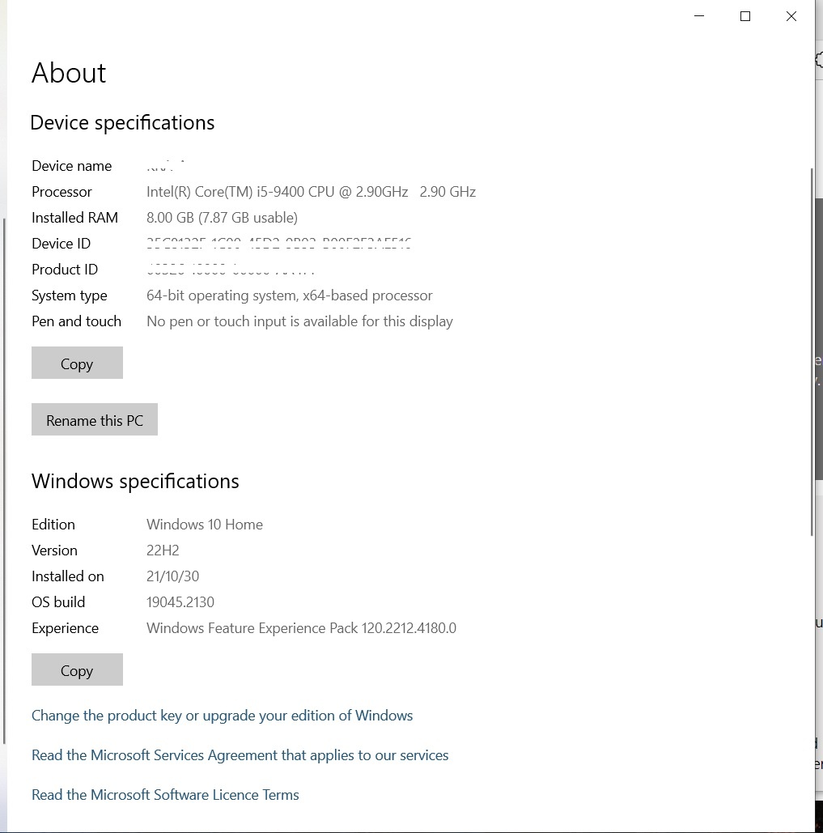This screenshot has height=833, width=823.
Task: Click the OS build label
Action: 58,602
